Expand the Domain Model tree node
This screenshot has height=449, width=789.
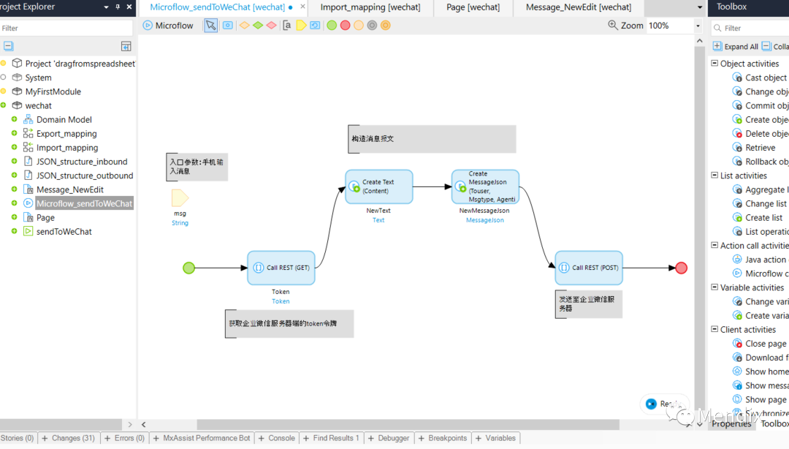pos(14,119)
